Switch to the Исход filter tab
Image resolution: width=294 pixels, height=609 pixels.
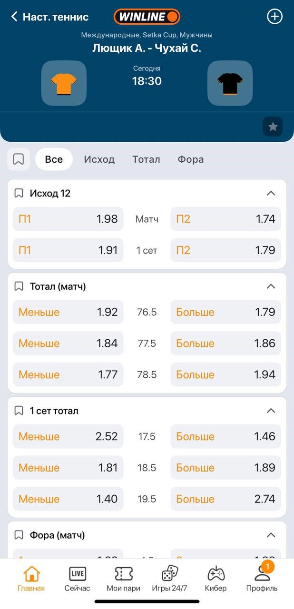pyautogui.click(x=99, y=159)
